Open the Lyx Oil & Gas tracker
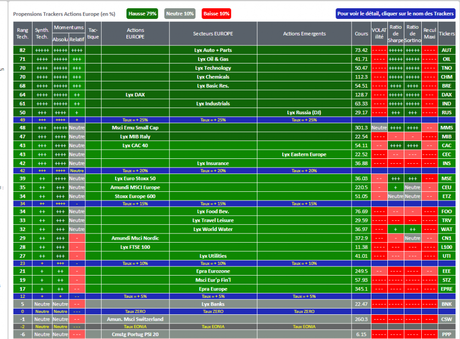The image size is (460, 339). coord(213,59)
